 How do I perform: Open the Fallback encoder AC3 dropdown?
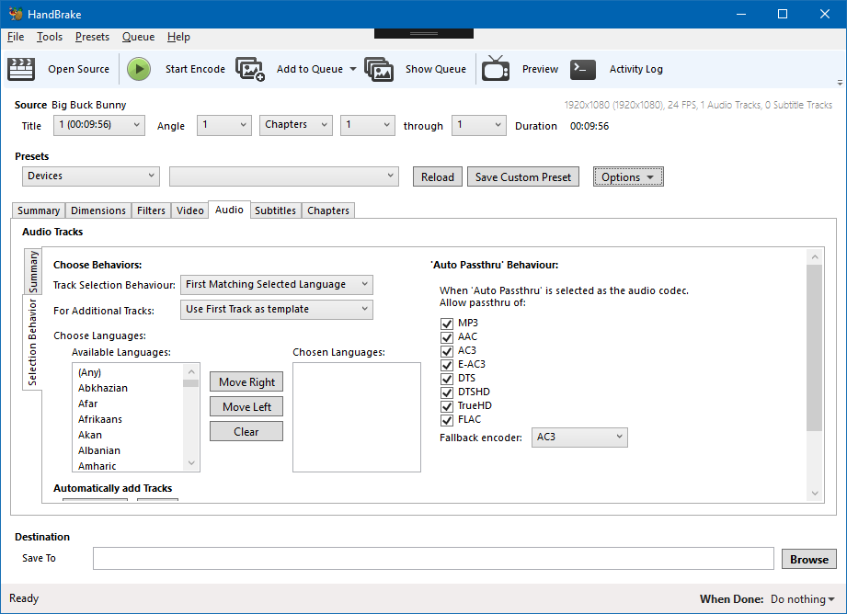click(579, 438)
